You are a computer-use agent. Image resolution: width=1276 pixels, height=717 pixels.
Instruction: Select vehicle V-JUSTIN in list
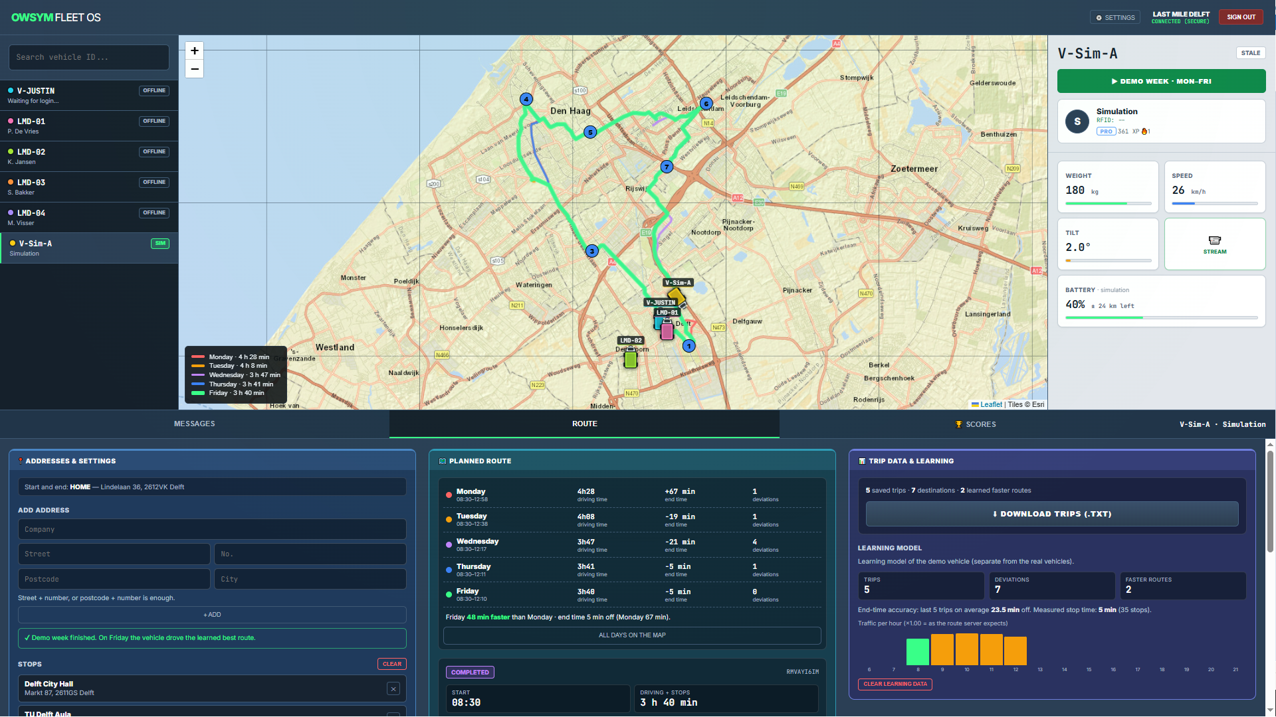point(89,96)
